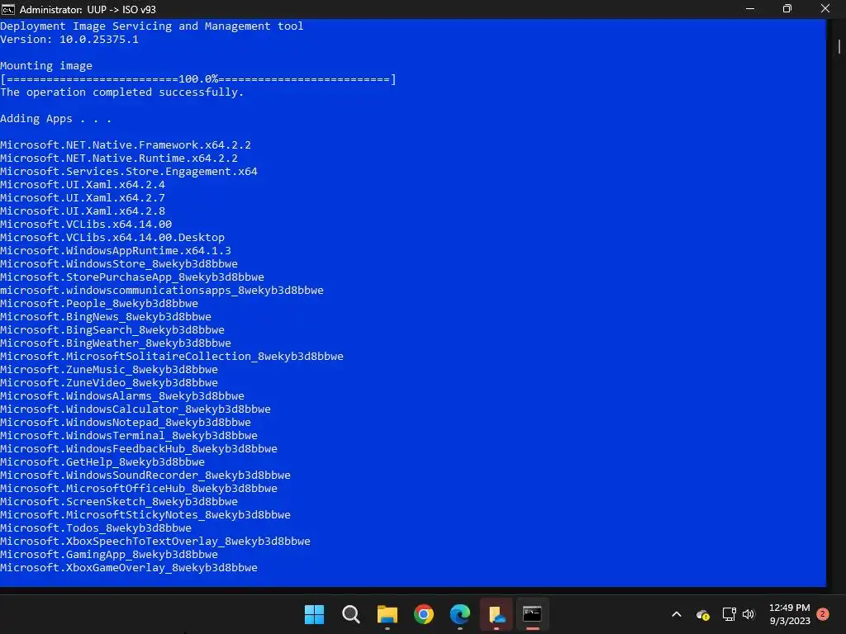This screenshot has width=846, height=634.
Task: Click 'Microsoft.WindowsAppRuntime.x64.1.3' line
Action: (x=116, y=251)
